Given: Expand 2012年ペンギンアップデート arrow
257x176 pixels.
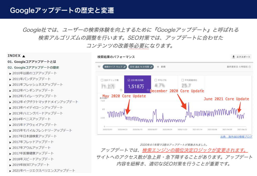Looking at the screenshot, I should (10, 91).
